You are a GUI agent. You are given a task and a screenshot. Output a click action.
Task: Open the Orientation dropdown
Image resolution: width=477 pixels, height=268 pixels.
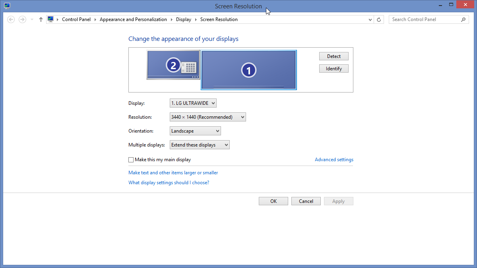[x=195, y=131]
